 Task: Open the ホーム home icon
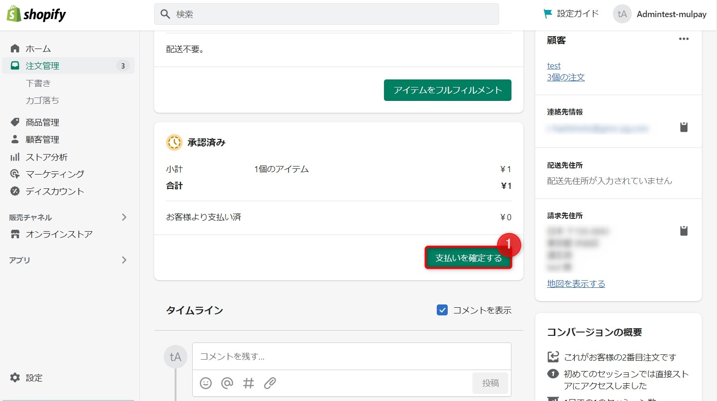15,49
